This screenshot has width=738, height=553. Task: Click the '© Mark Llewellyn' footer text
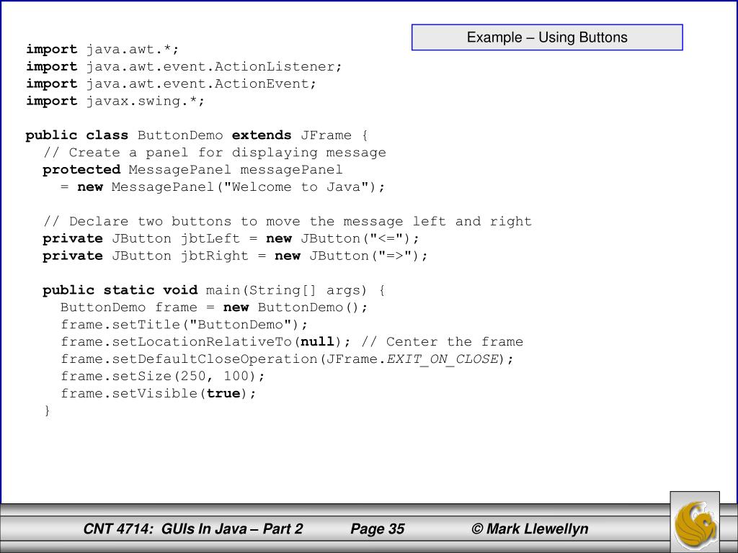click(530, 529)
